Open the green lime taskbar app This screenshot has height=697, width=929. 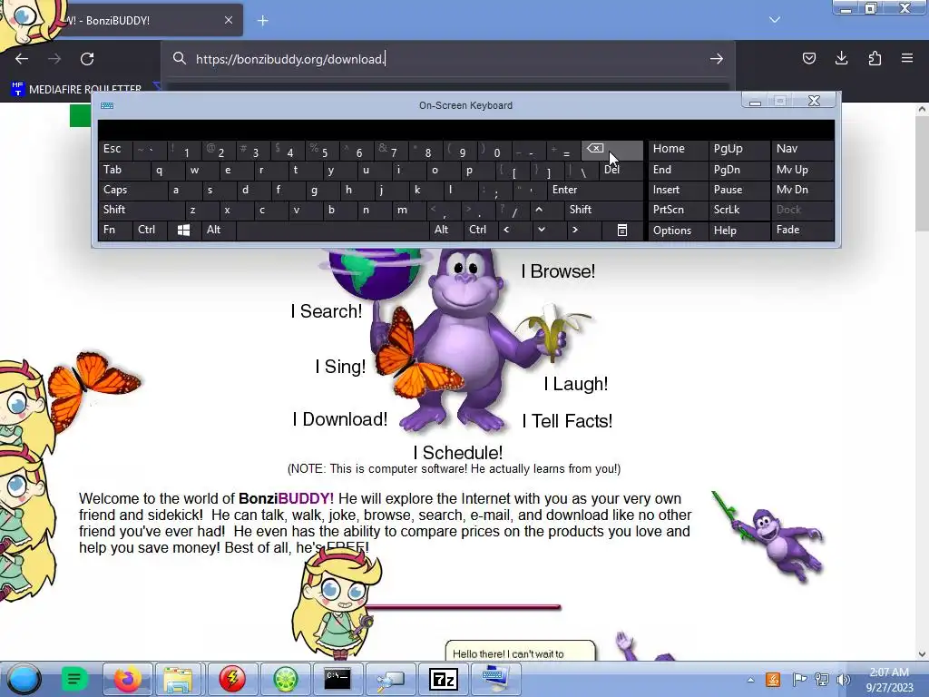coord(285,679)
